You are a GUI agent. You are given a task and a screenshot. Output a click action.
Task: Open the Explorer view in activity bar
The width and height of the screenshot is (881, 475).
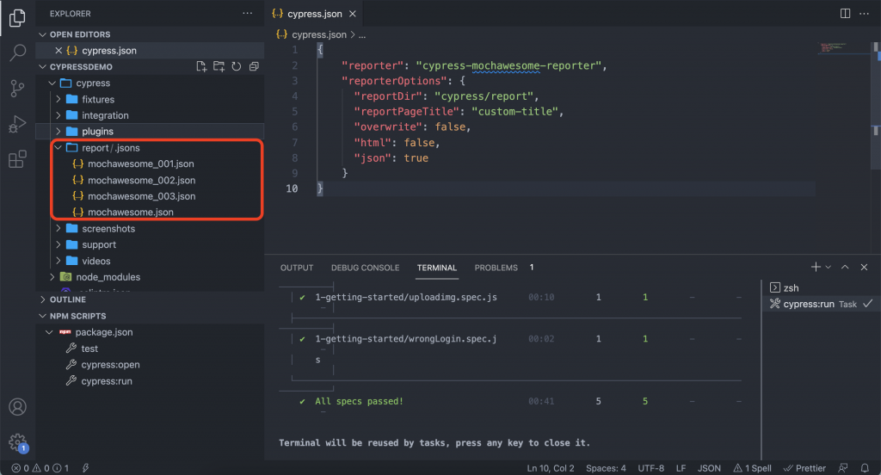pyautogui.click(x=17, y=18)
